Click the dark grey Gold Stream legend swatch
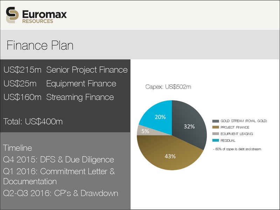The width and height of the screenshot is (280, 210). (216, 121)
